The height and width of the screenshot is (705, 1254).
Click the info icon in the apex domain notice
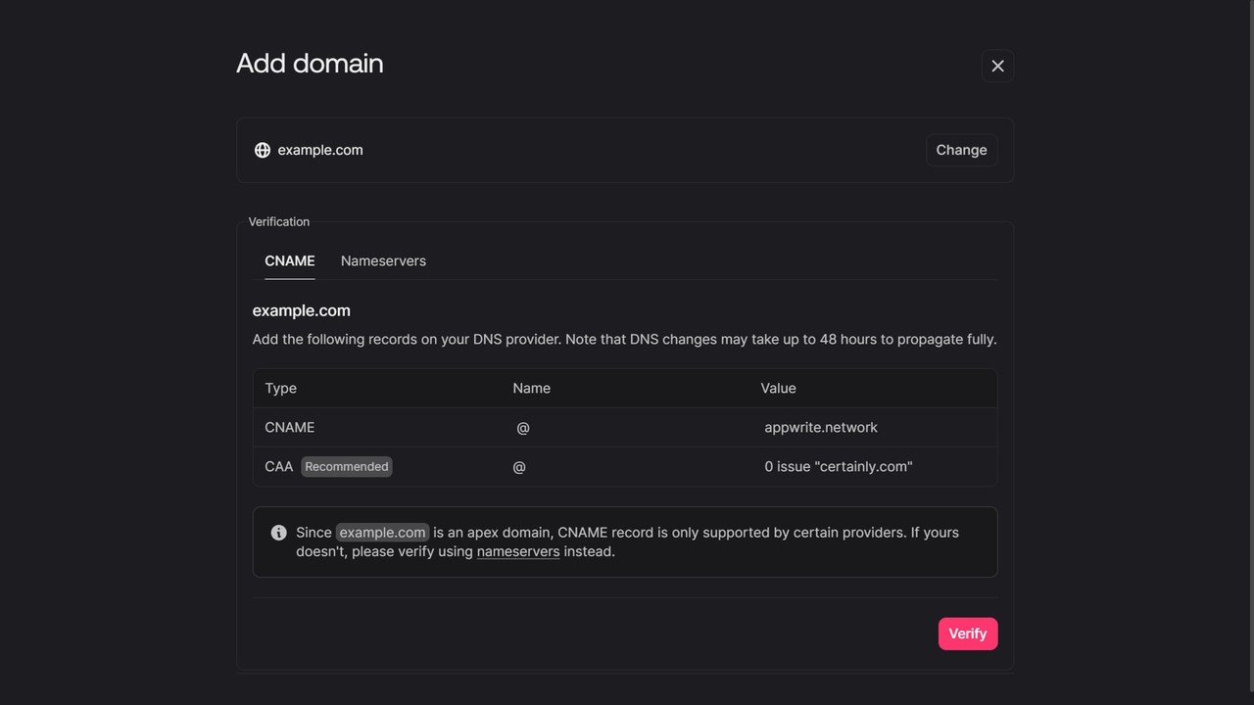278,533
